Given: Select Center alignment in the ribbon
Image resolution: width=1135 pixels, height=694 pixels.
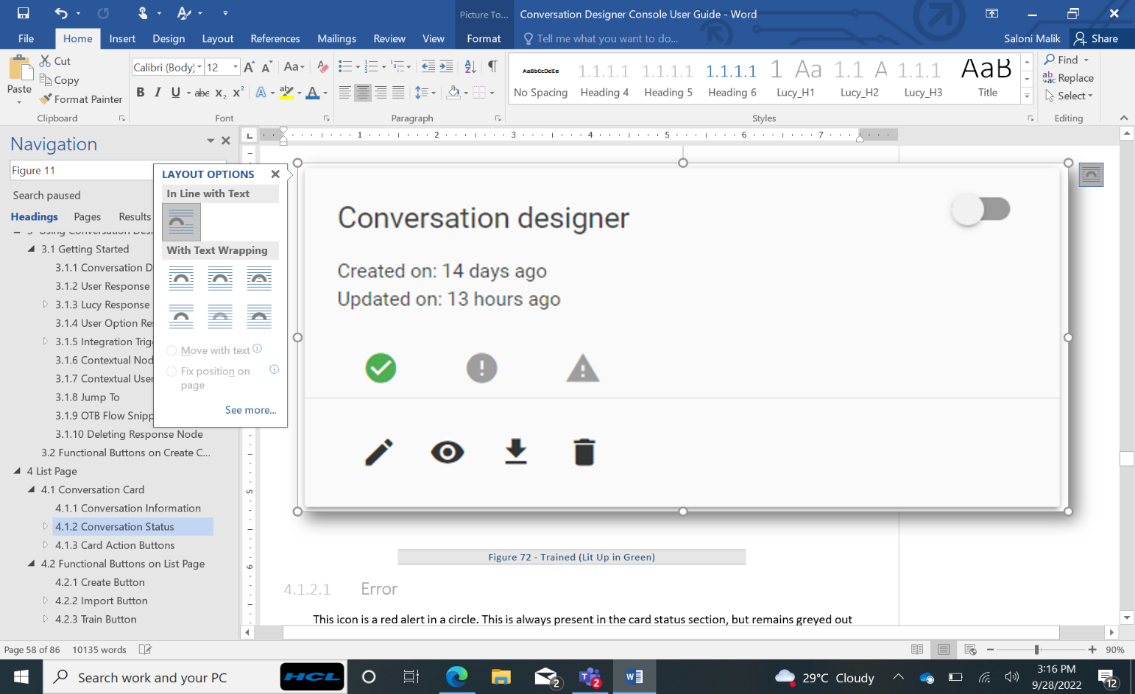Looking at the screenshot, I should (x=363, y=92).
